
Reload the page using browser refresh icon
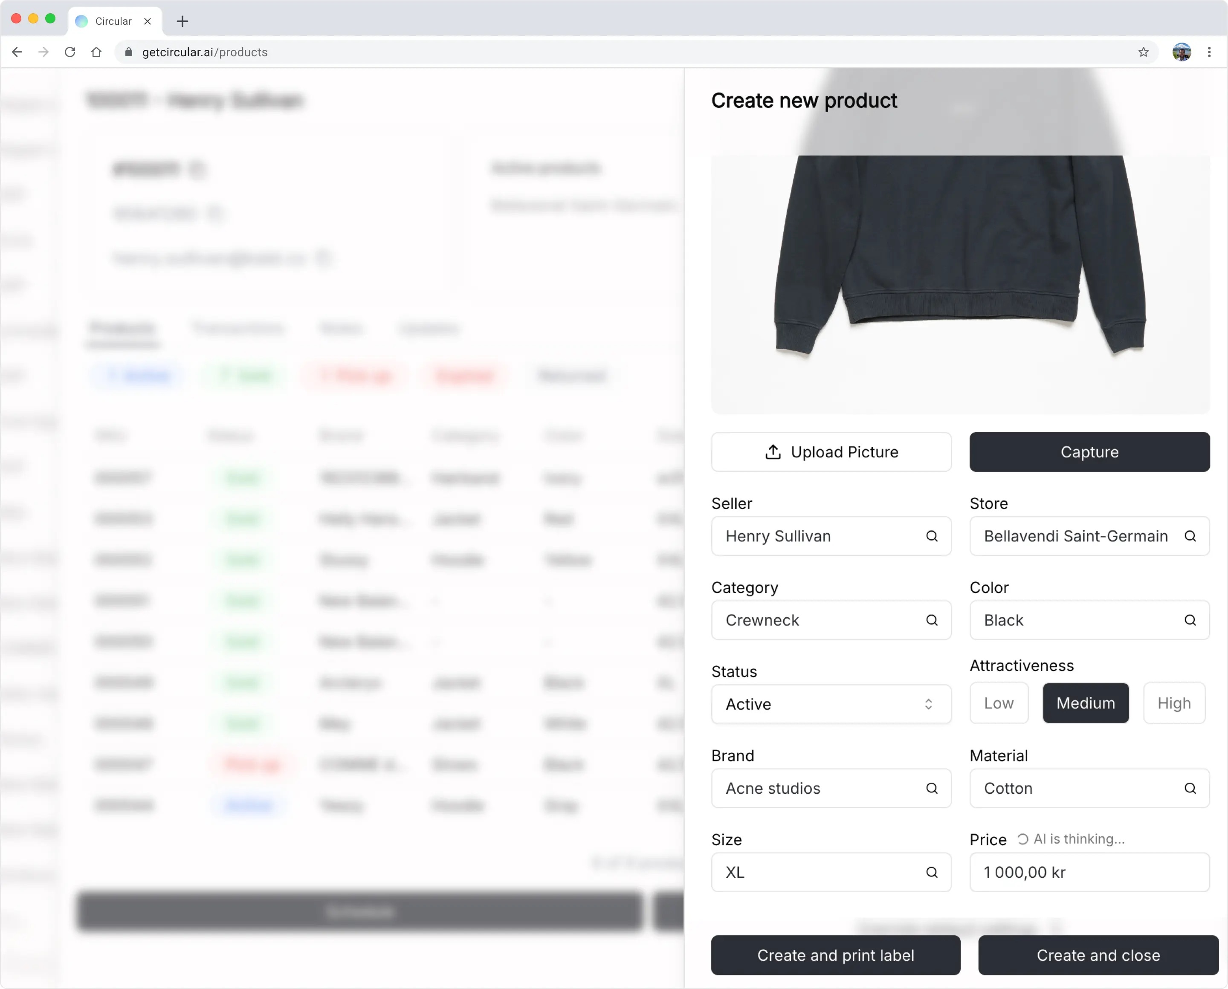point(70,52)
